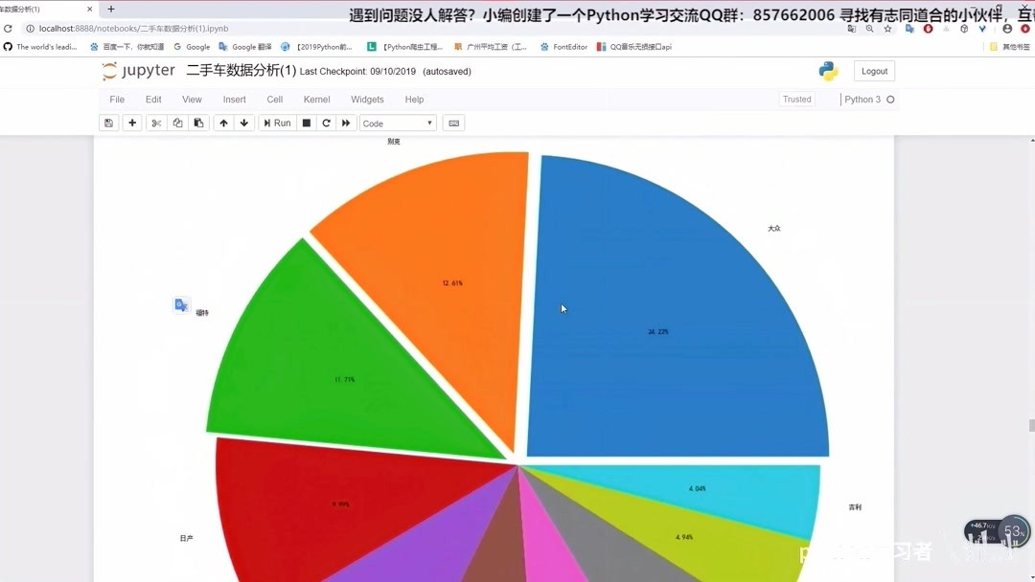Open the Kernel menu
Screen dimensions: 1035x582
point(316,99)
